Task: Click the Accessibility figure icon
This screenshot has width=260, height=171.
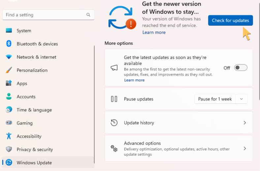Action: (9, 136)
